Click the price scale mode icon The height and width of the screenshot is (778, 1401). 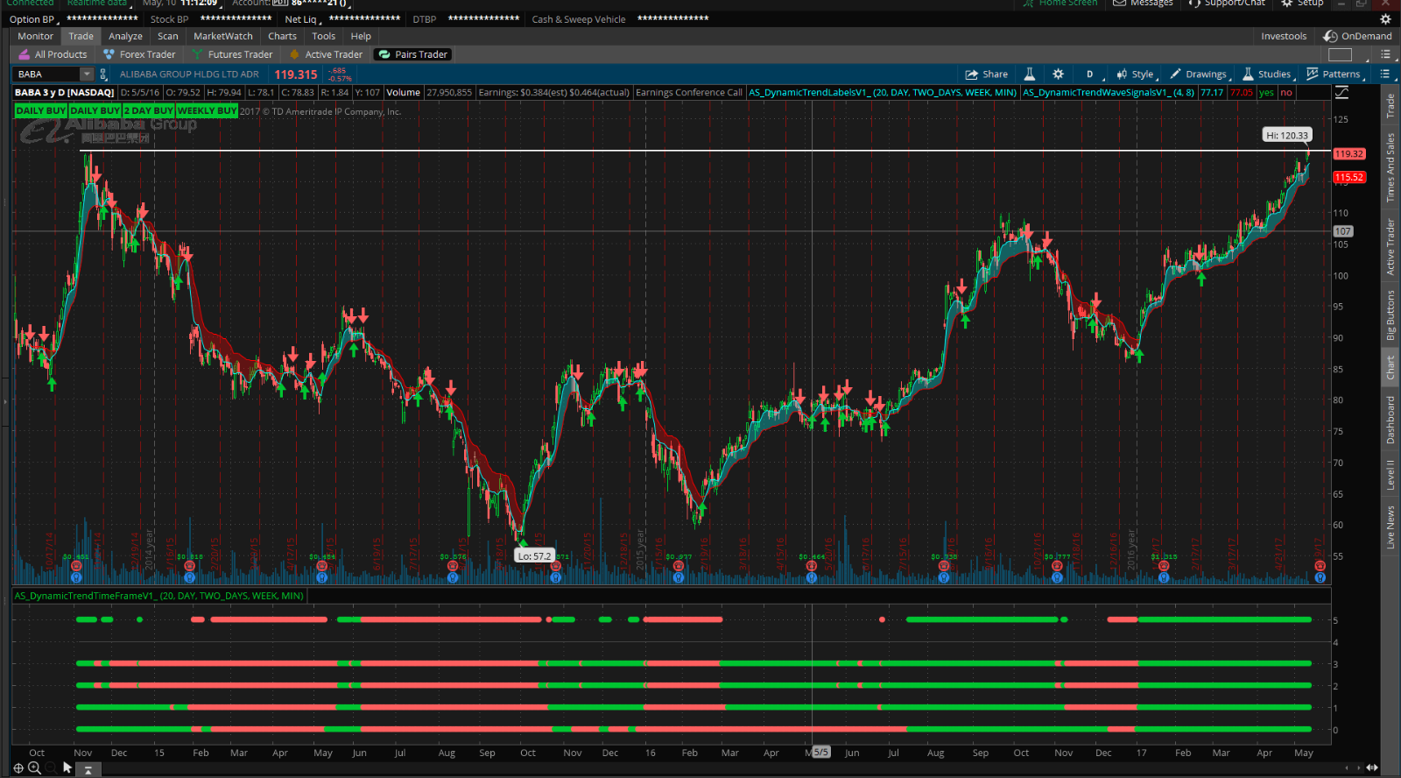(1342, 92)
